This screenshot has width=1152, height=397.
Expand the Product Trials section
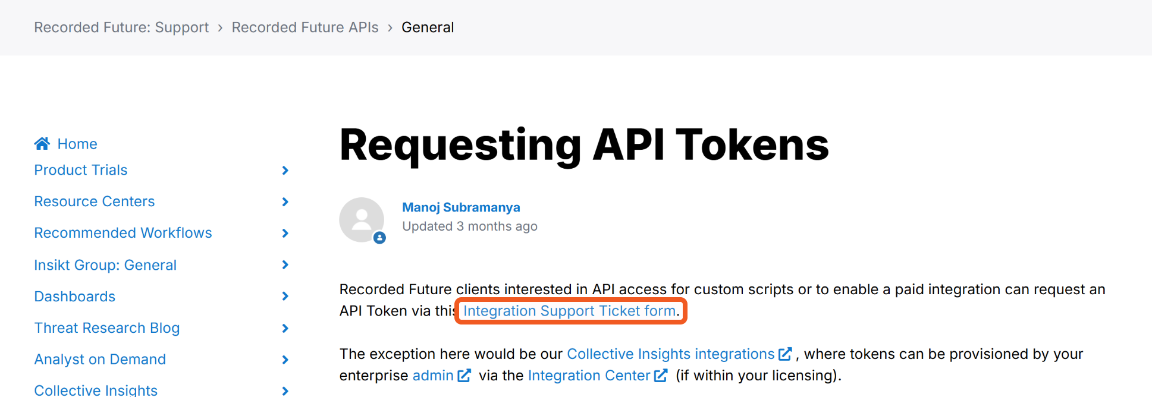[285, 171]
